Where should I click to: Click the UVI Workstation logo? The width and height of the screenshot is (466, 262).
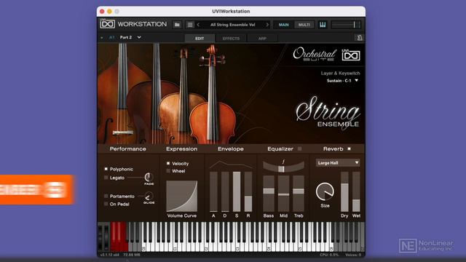point(133,24)
